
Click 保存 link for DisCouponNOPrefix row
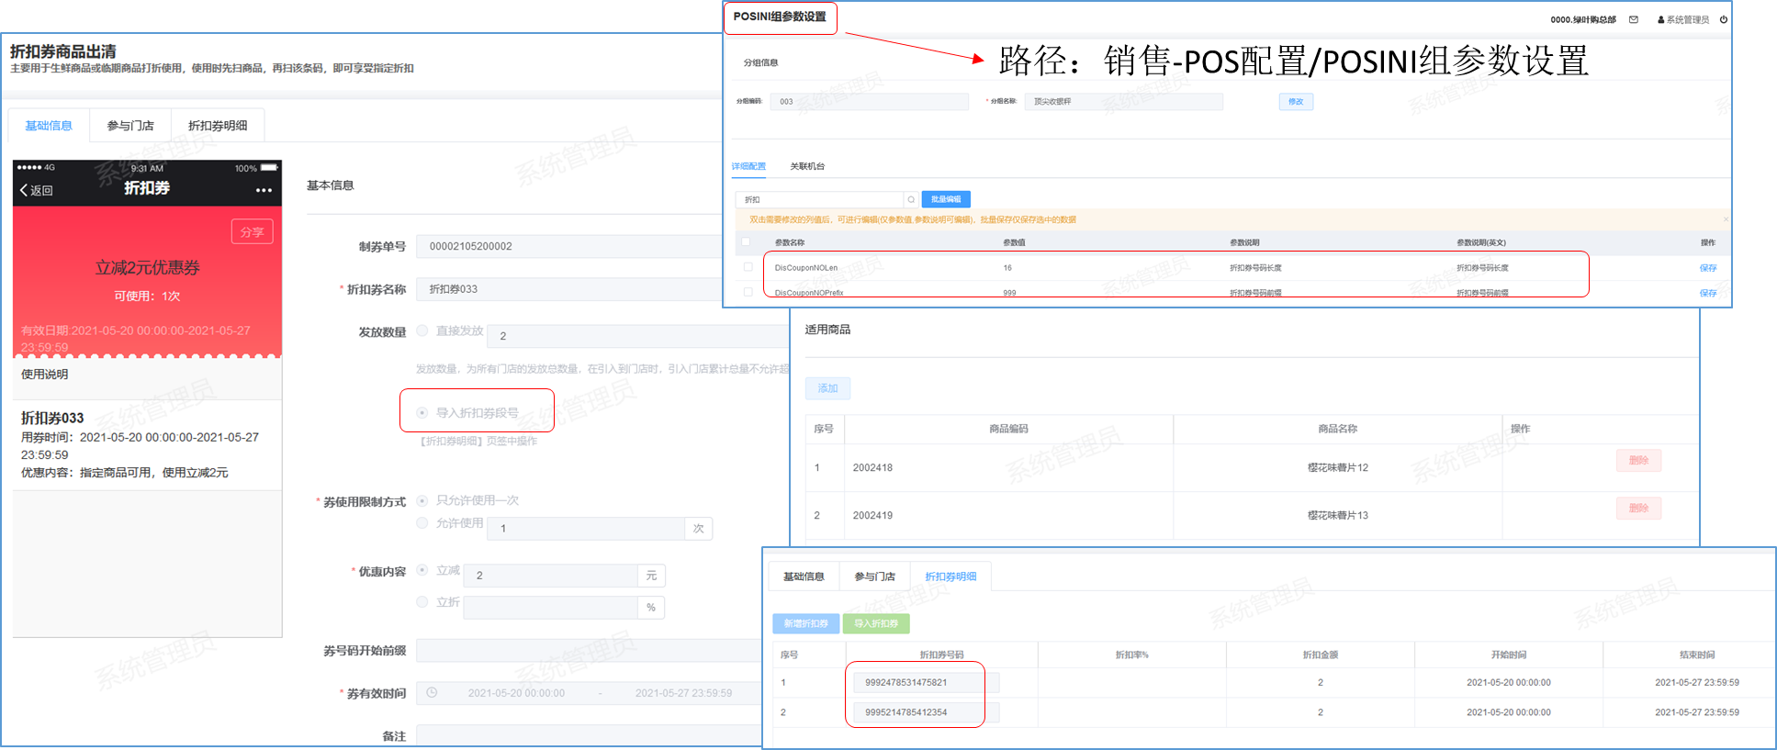click(1708, 293)
